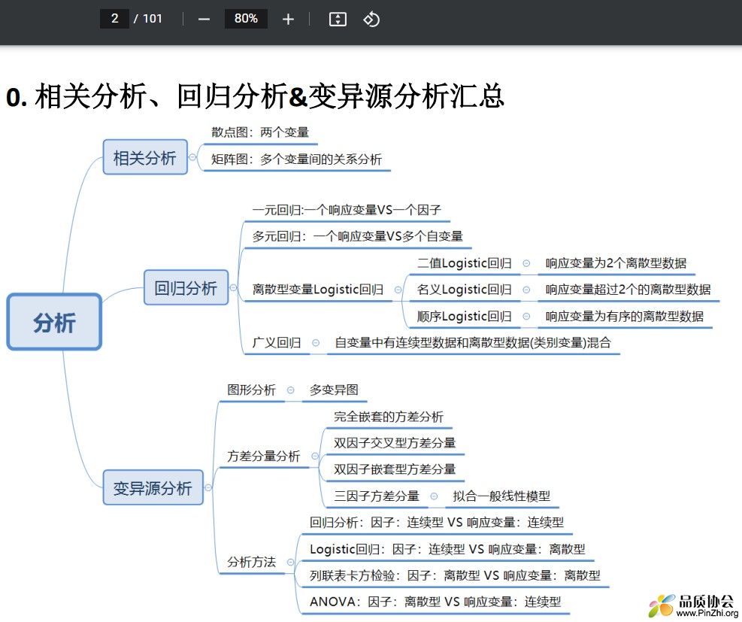This screenshot has height=622, width=742.
Task: Click the 离散型变量Logistic回归 label
Action: (317, 290)
